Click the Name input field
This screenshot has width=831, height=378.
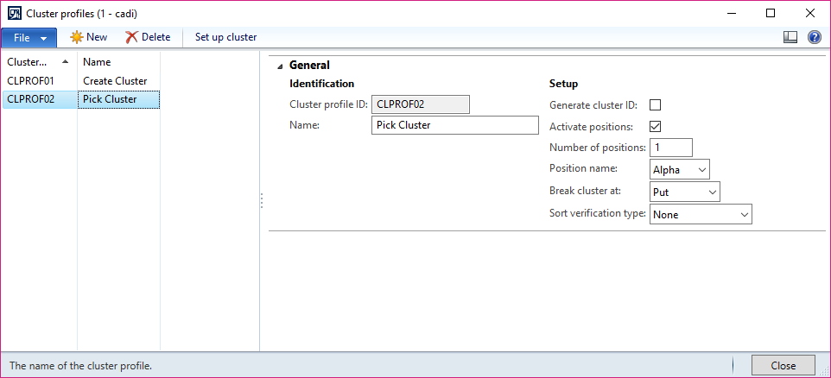tap(455, 125)
